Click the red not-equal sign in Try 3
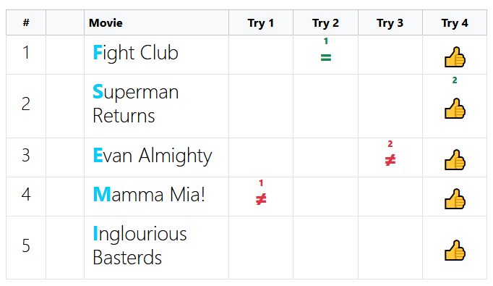This screenshot has height=286, width=493. click(390, 160)
